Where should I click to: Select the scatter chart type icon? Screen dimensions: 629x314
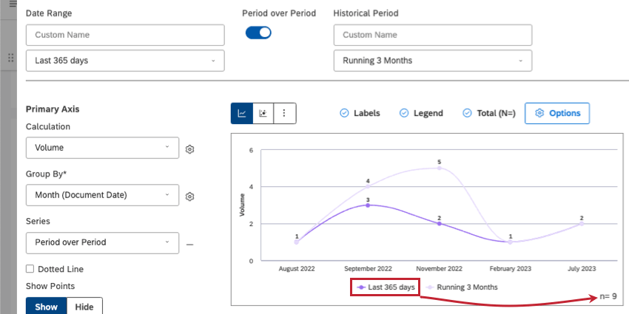pos(263,113)
